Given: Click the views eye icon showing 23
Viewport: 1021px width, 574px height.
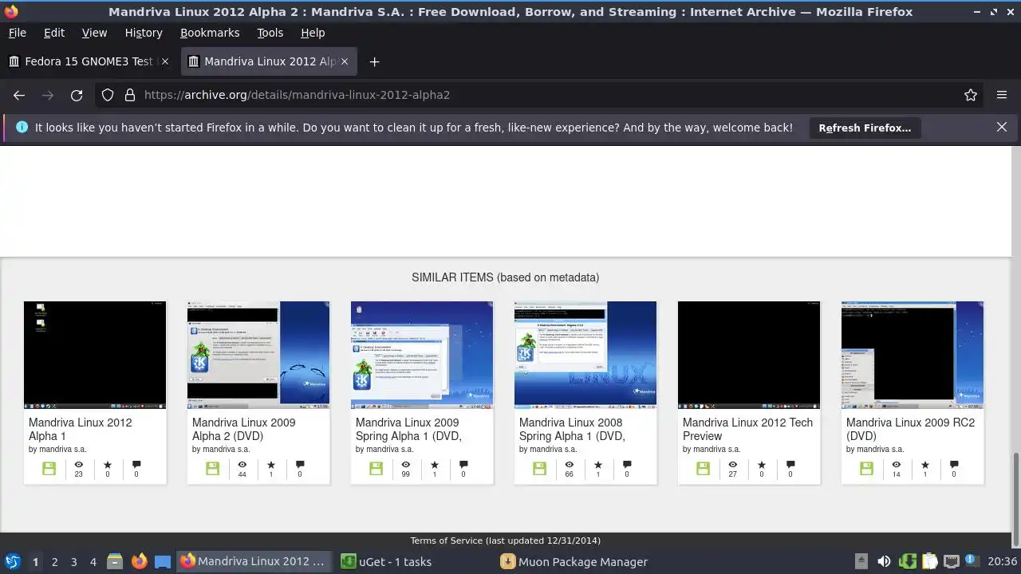Looking at the screenshot, I should [x=79, y=465].
